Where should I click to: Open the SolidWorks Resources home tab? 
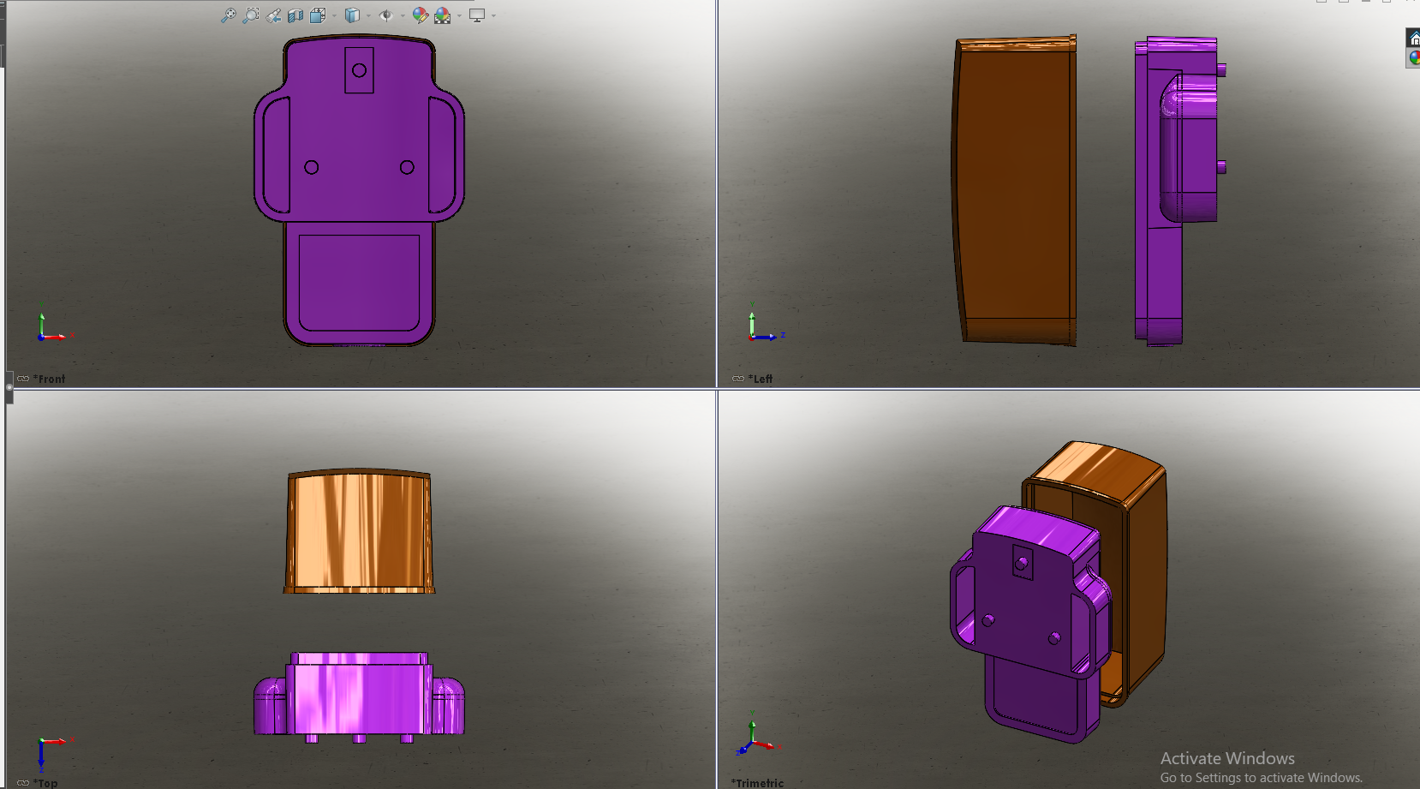[1414, 39]
